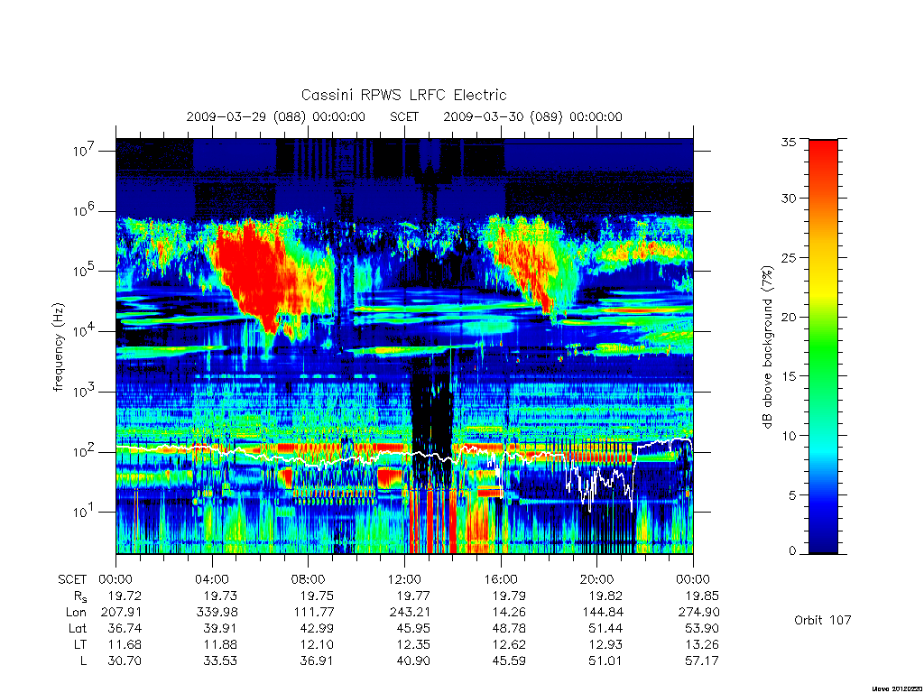This screenshot has width=924, height=693.
Task: Click the Cassini RPWS LRFC Electric title
Action: pyautogui.click(x=403, y=95)
